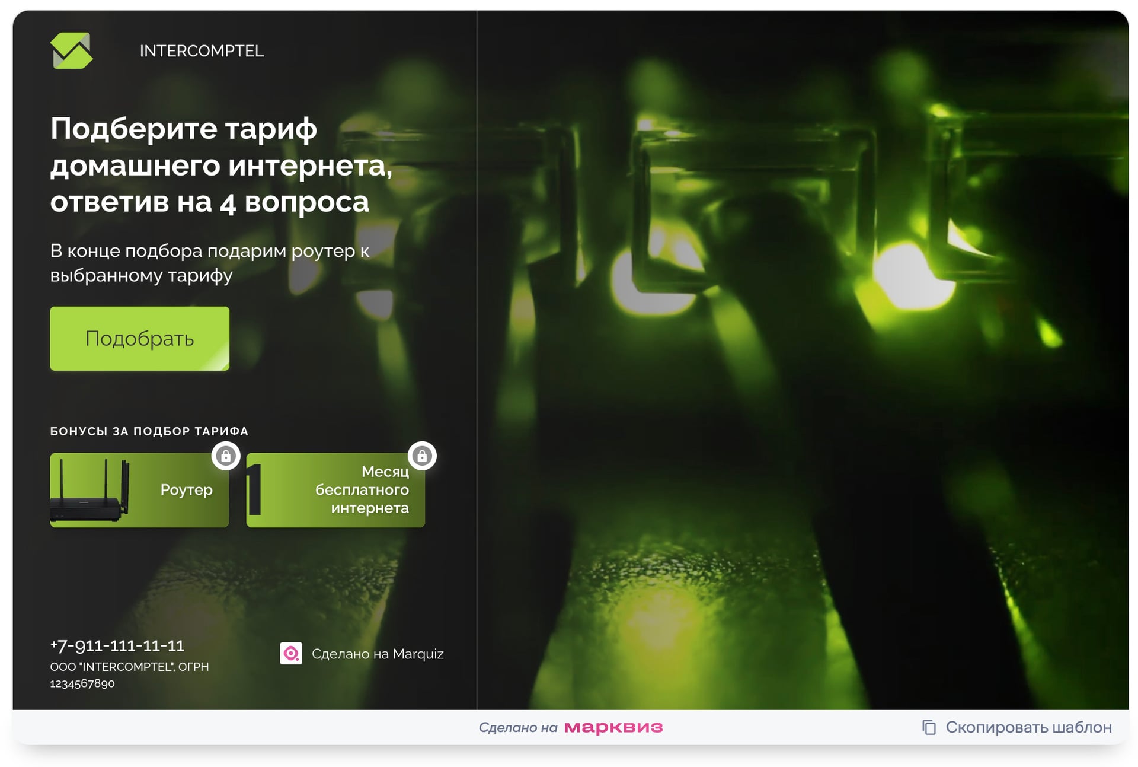
Task: Click the INTERCOMPTEL company name text
Action: point(202,51)
